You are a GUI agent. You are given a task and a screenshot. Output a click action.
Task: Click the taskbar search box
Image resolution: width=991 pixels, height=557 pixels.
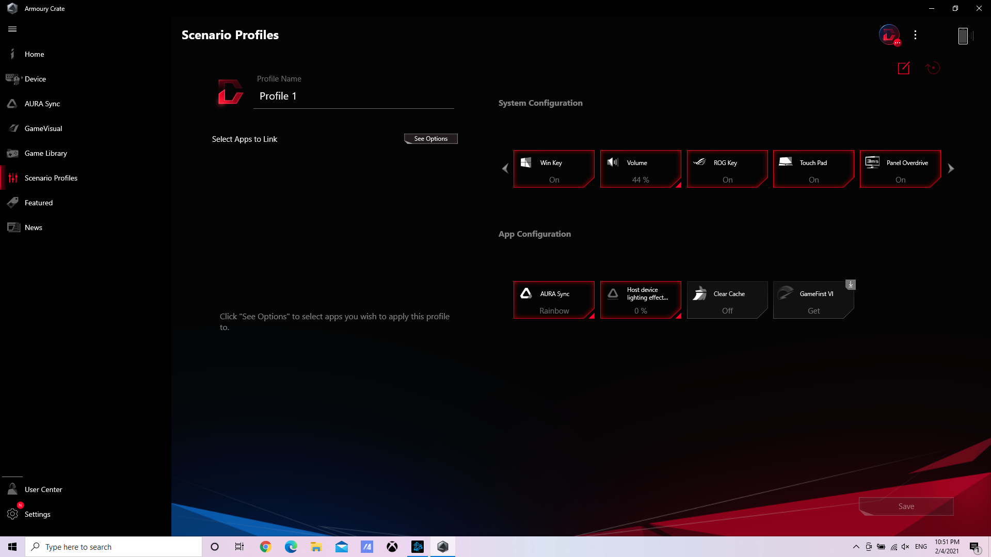[114, 547]
